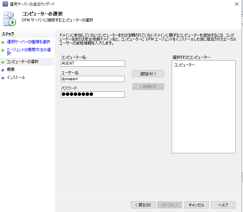Click the blue bullet beside インストール

click(x=3, y=78)
